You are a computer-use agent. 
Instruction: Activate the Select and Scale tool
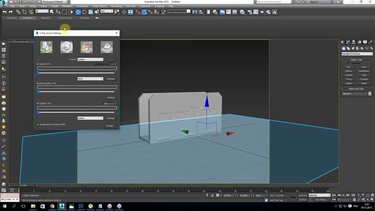[91, 12]
